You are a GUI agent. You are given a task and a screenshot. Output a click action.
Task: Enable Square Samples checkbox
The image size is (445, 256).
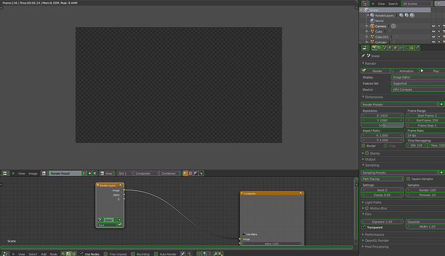point(408,179)
